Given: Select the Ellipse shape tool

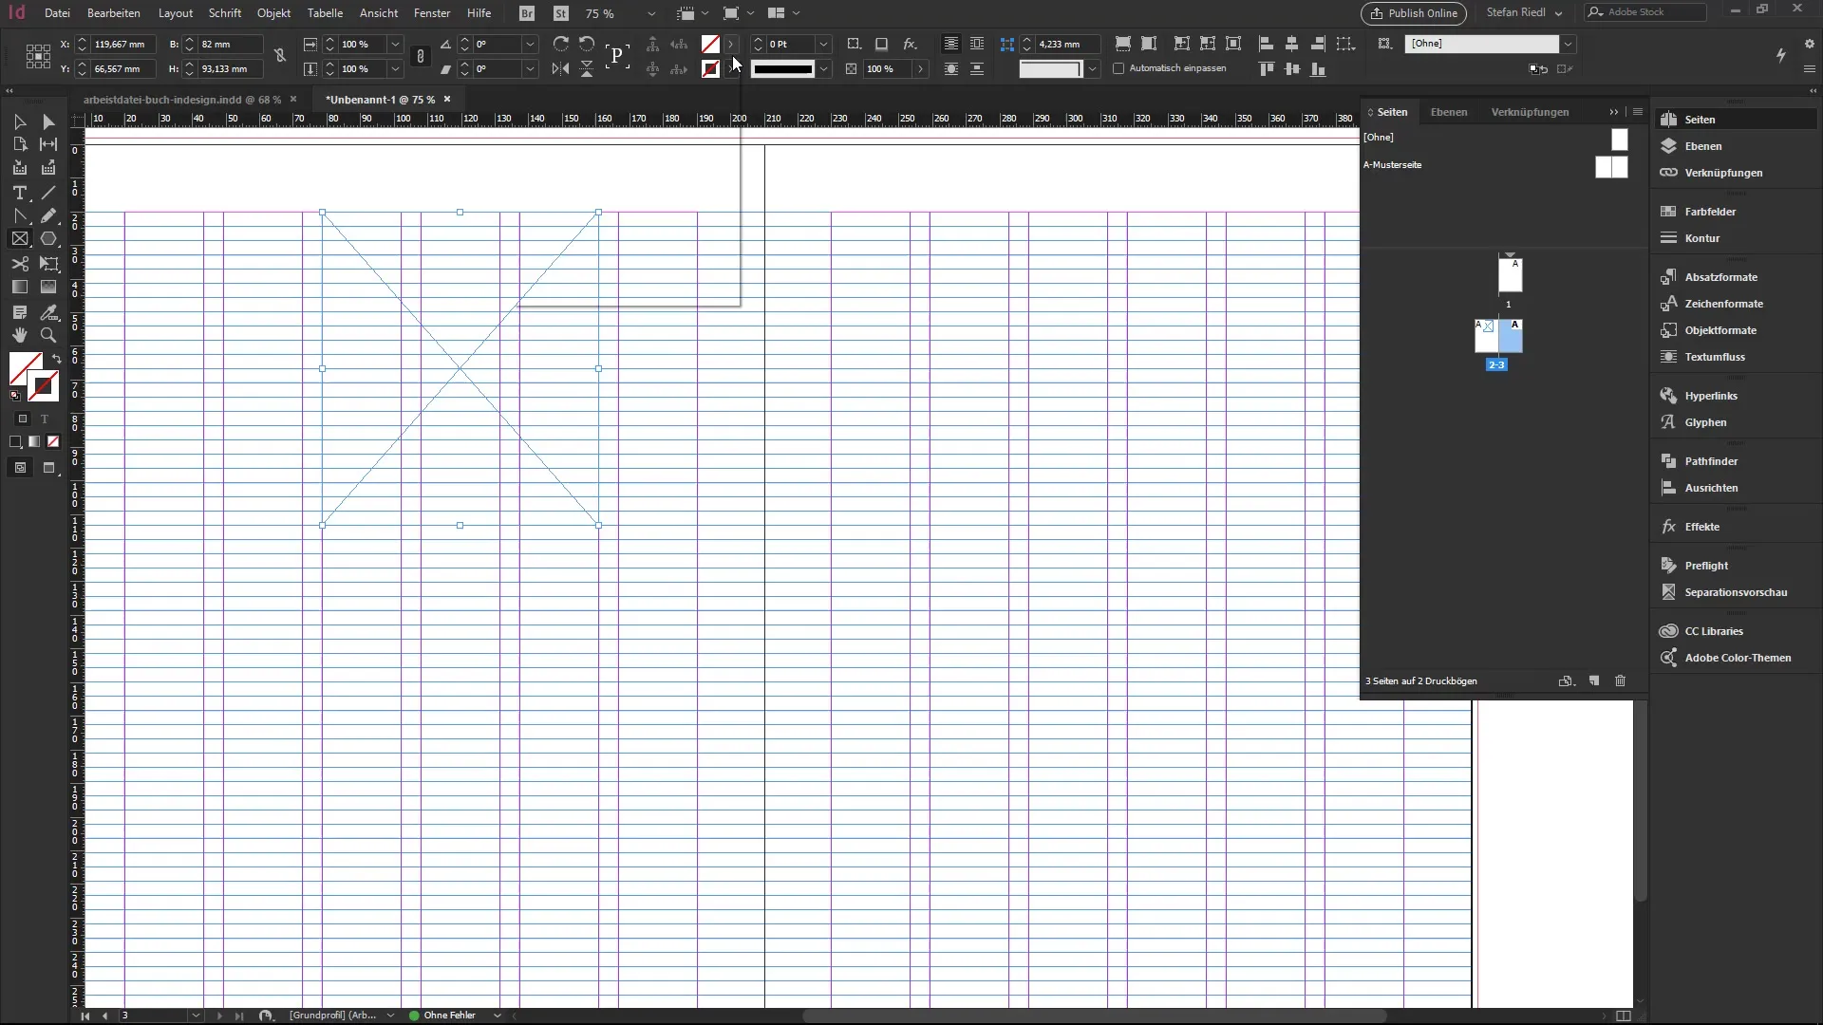Looking at the screenshot, I should [x=48, y=239].
